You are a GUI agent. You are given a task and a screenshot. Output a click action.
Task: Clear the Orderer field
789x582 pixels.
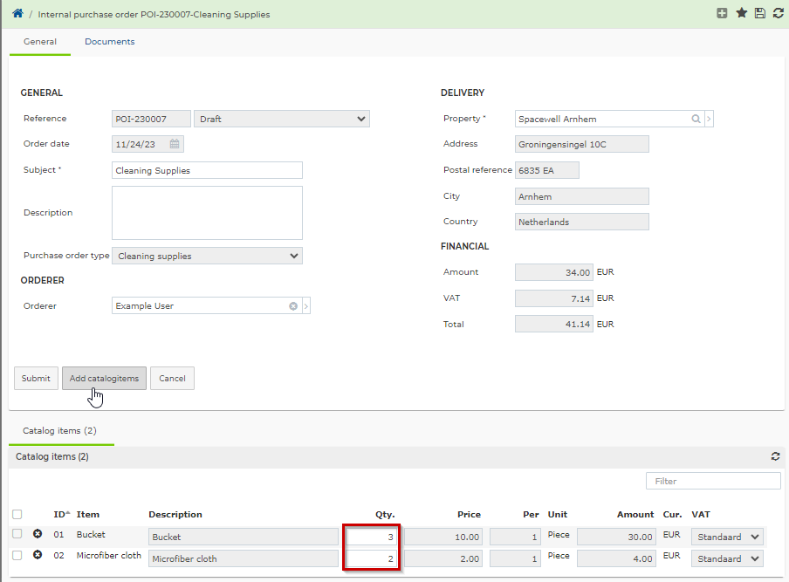point(293,306)
